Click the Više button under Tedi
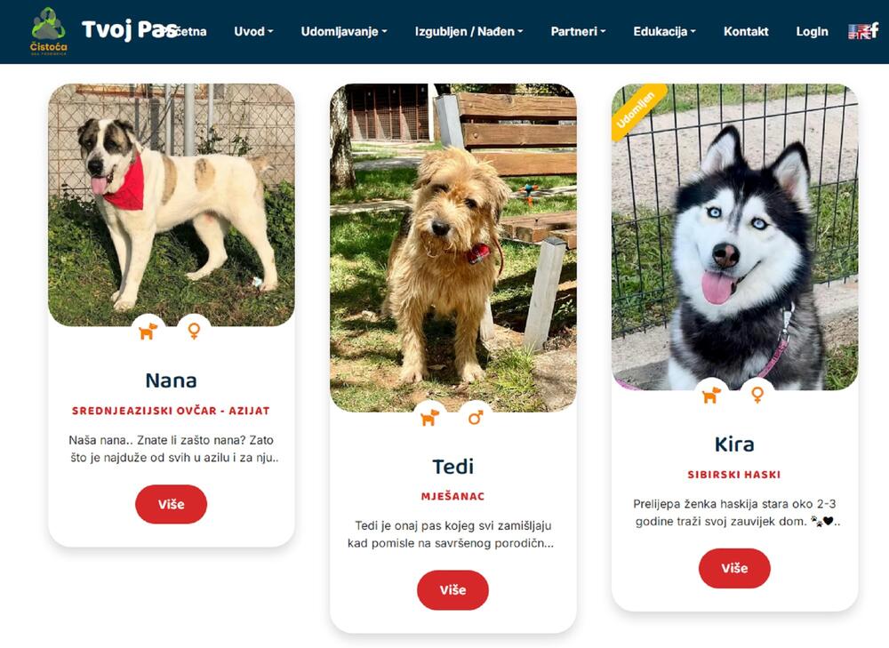This screenshot has width=889, height=648. click(x=453, y=590)
